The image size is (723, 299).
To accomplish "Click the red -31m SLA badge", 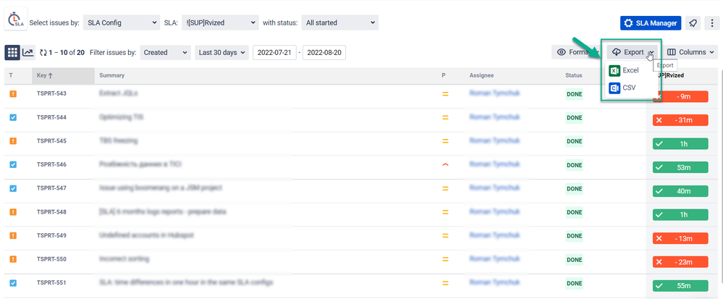I will [680, 120].
